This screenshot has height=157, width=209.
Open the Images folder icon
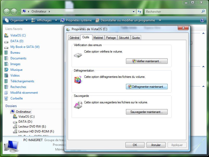point(6,64)
